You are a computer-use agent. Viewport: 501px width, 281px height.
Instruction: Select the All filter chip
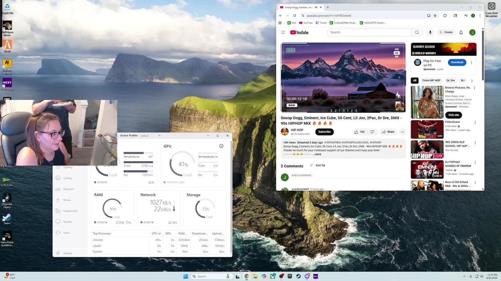415,80
